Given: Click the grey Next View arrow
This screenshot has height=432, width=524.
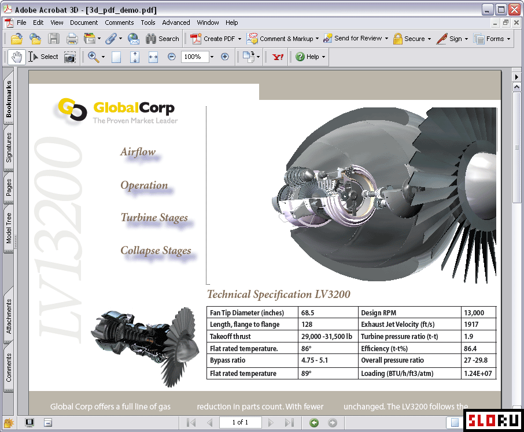Looking at the screenshot, I should (x=333, y=423).
